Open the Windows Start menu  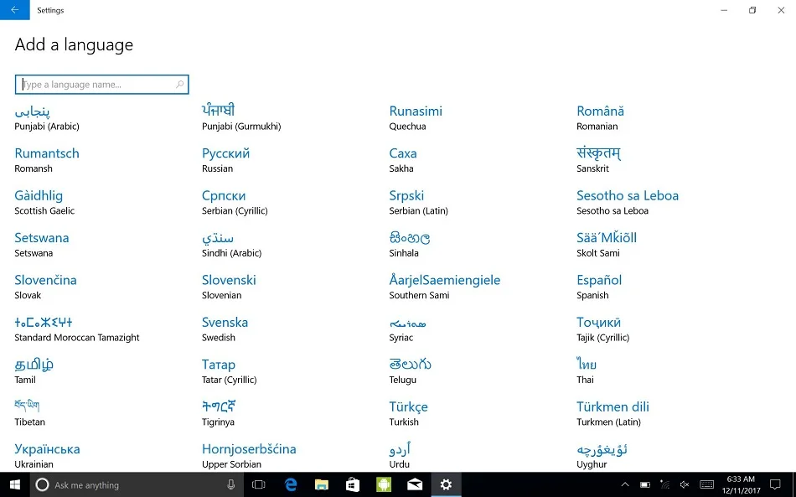point(15,484)
